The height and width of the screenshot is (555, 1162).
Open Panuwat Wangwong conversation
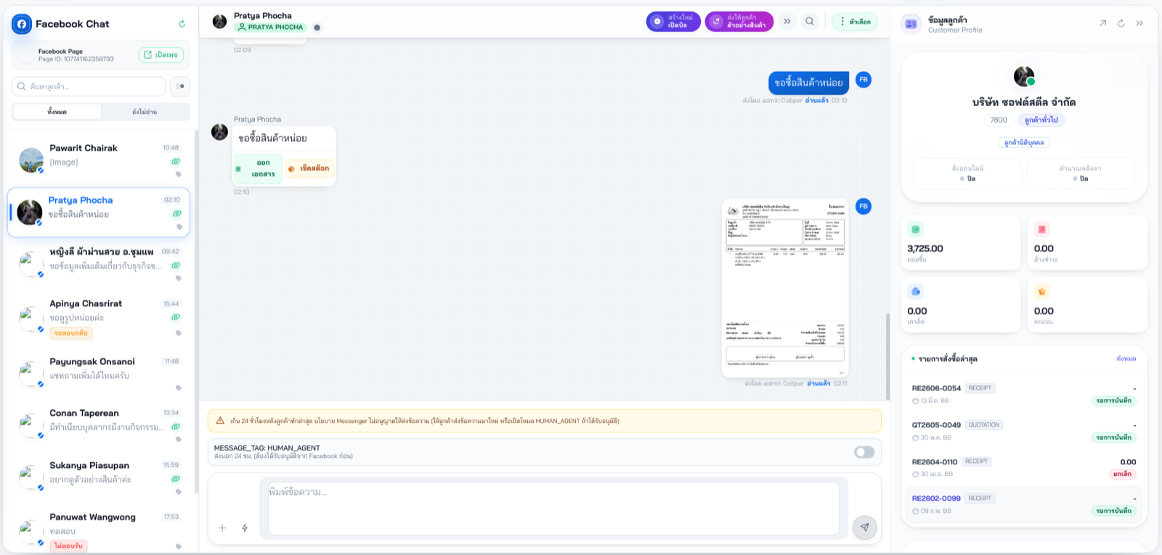click(99, 530)
